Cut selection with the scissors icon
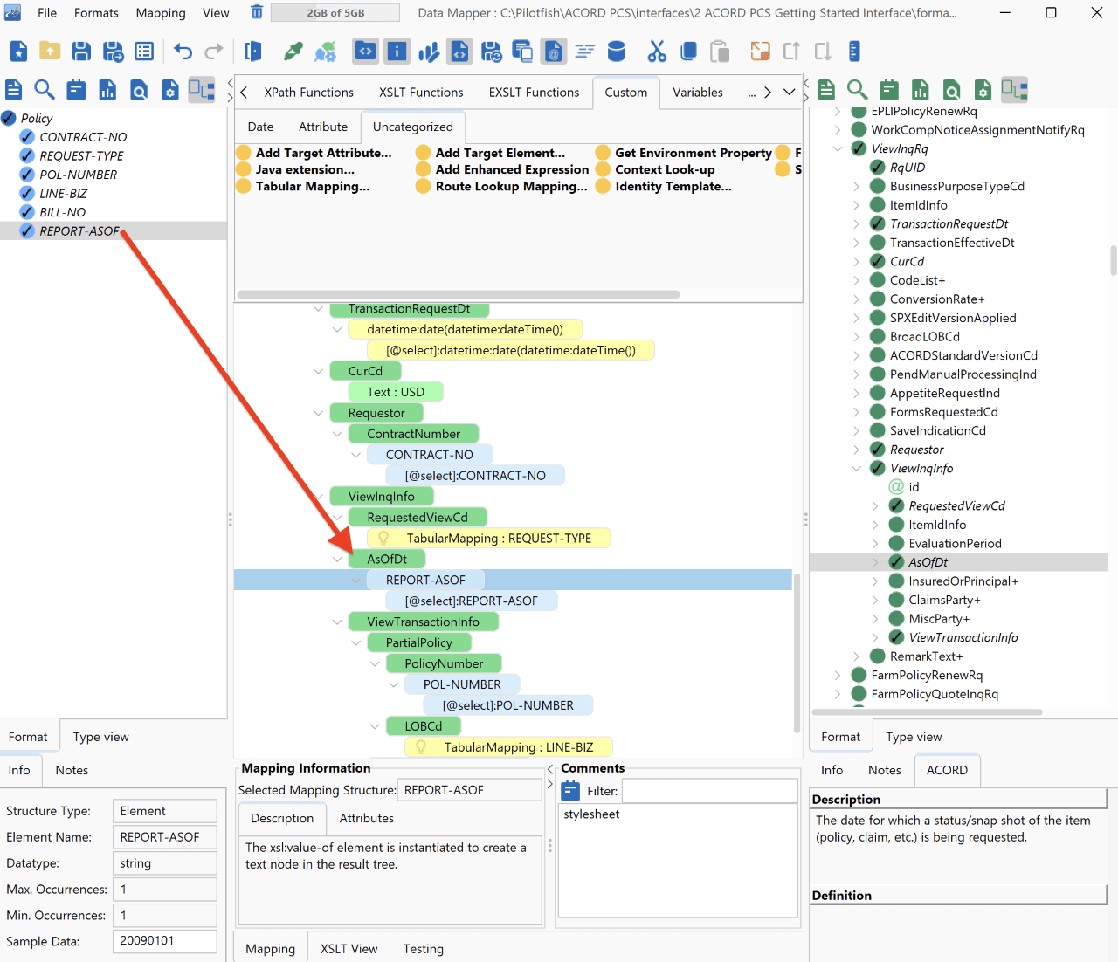The width and height of the screenshot is (1118, 962). coord(657,52)
